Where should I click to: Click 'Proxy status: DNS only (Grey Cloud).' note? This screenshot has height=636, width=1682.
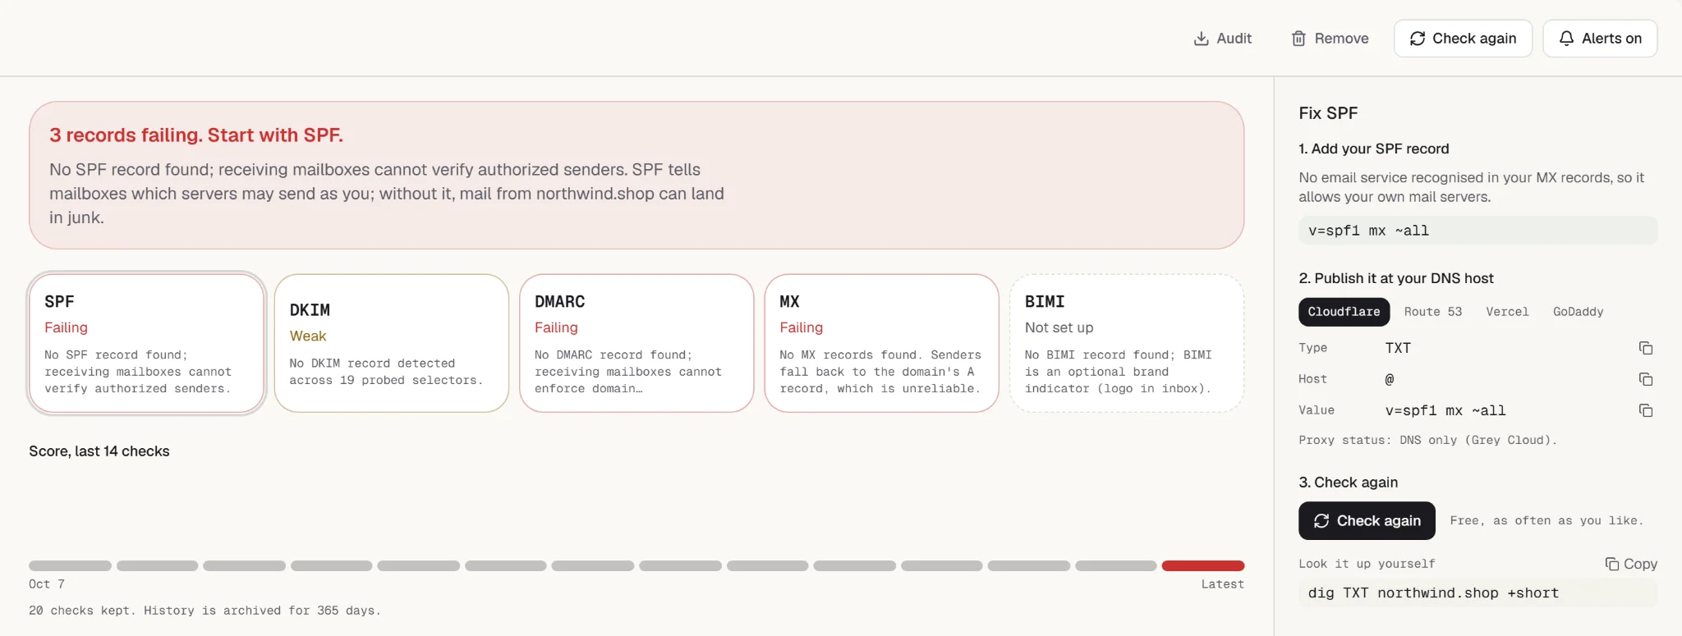tap(1427, 440)
